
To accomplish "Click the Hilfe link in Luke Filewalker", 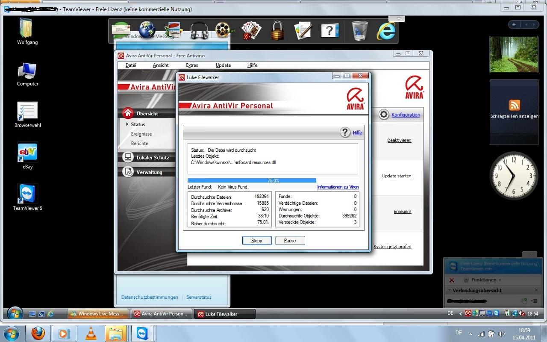I will [357, 133].
